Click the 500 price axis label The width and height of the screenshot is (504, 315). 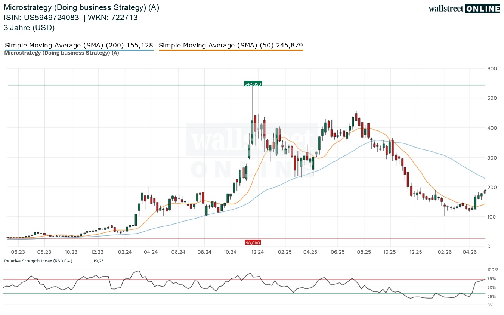pyautogui.click(x=492, y=98)
